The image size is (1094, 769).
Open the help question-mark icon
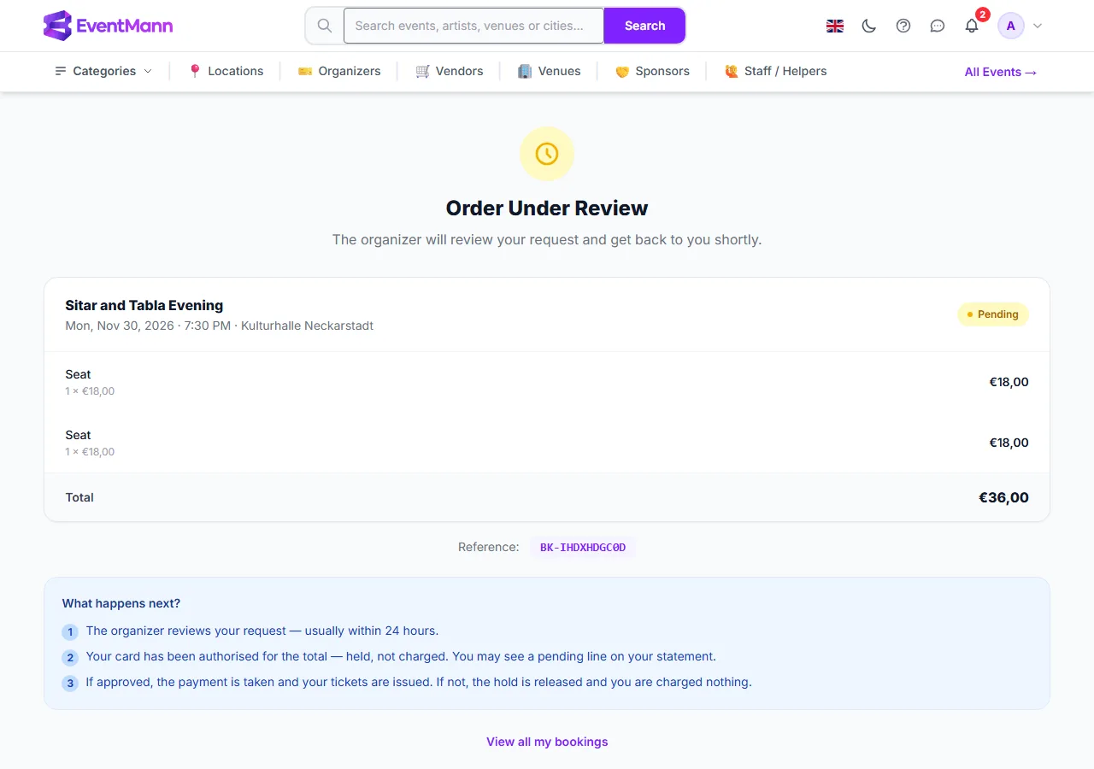[903, 26]
